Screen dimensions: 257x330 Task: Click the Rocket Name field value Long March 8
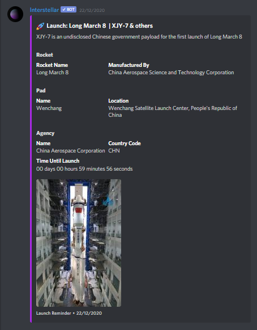[x=52, y=73]
